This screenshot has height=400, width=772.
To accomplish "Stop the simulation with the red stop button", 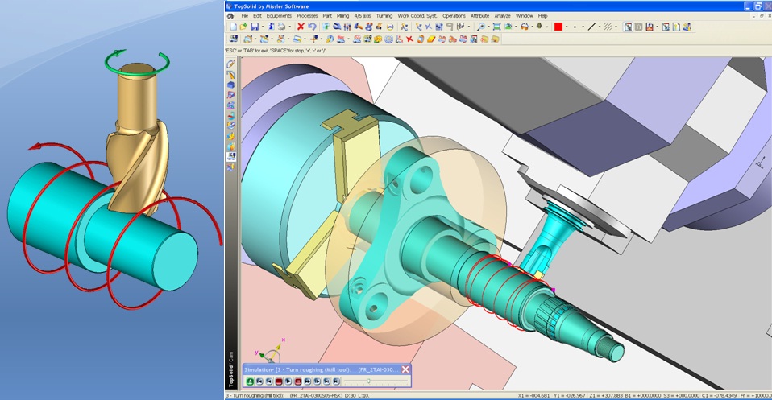I will 279,381.
